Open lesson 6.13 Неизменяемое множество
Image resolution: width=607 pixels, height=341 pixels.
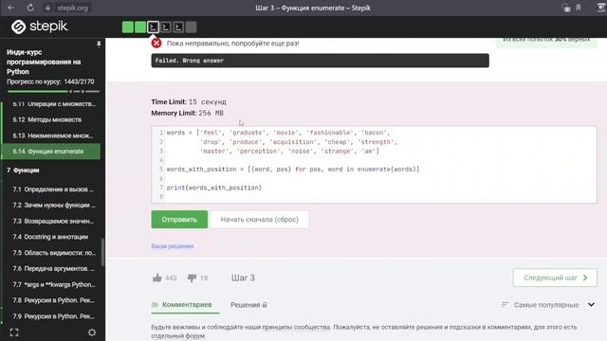pos(53,135)
